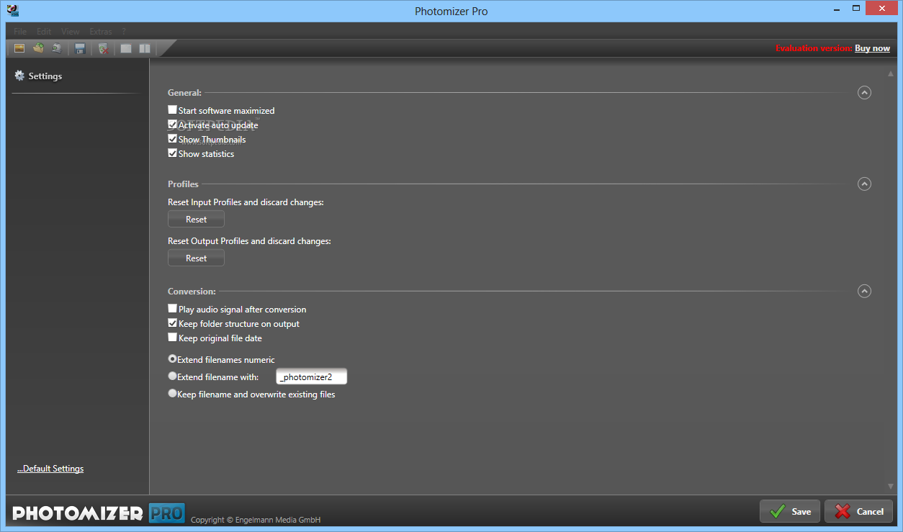
Task: Open the ? help menu
Action: [124, 32]
